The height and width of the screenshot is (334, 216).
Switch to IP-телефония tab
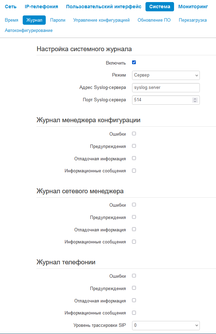[41, 7]
